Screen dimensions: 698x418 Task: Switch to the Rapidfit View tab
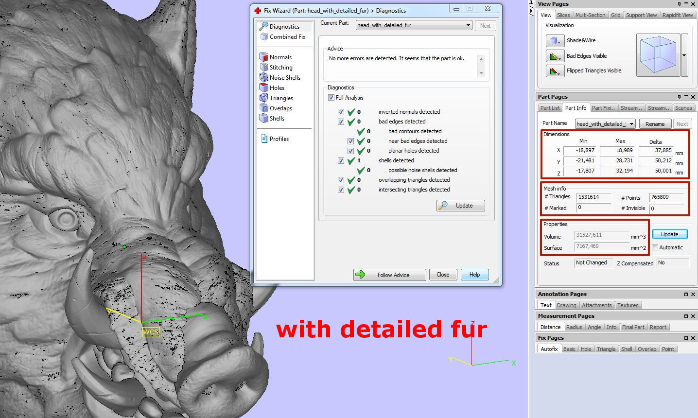(677, 15)
